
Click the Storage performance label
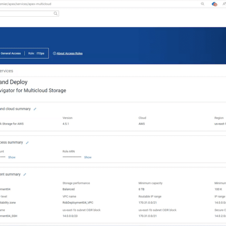tap(76, 183)
